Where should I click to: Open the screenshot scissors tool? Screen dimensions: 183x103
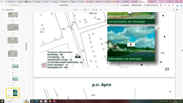[161, 5]
